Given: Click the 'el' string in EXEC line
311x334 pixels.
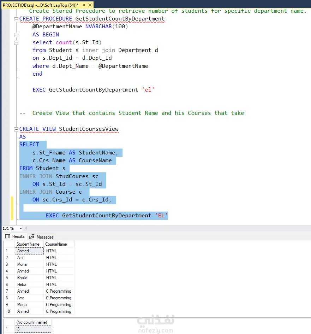Looking at the screenshot, I should tap(148, 90).
